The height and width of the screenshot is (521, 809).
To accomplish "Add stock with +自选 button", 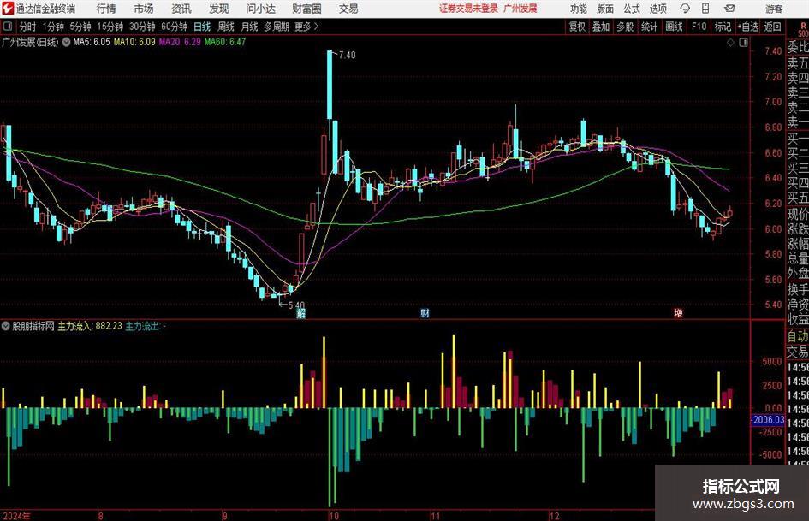I will tap(748, 27).
